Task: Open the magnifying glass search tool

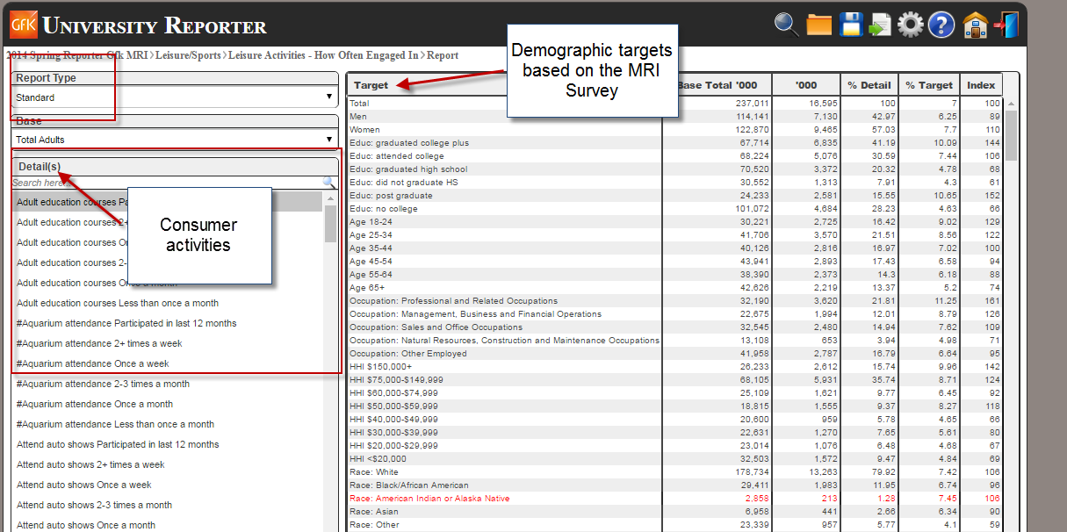Action: [x=787, y=24]
